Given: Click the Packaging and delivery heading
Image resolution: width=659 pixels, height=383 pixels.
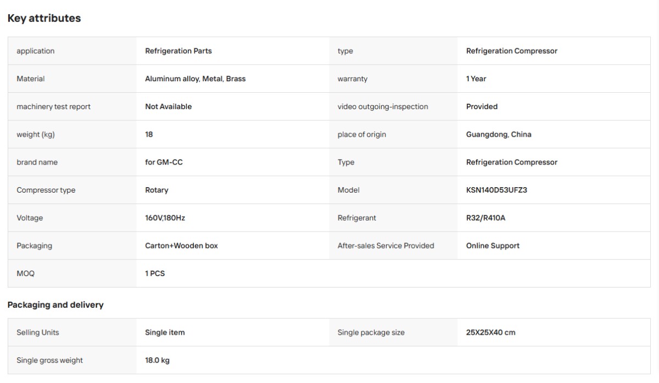Looking at the screenshot, I should (x=55, y=305).
